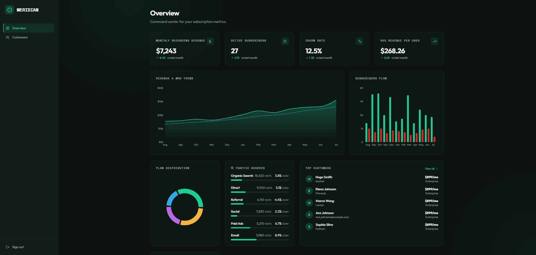Click Elena Johnson's avatar icon
The image size is (536, 255).
click(x=309, y=191)
